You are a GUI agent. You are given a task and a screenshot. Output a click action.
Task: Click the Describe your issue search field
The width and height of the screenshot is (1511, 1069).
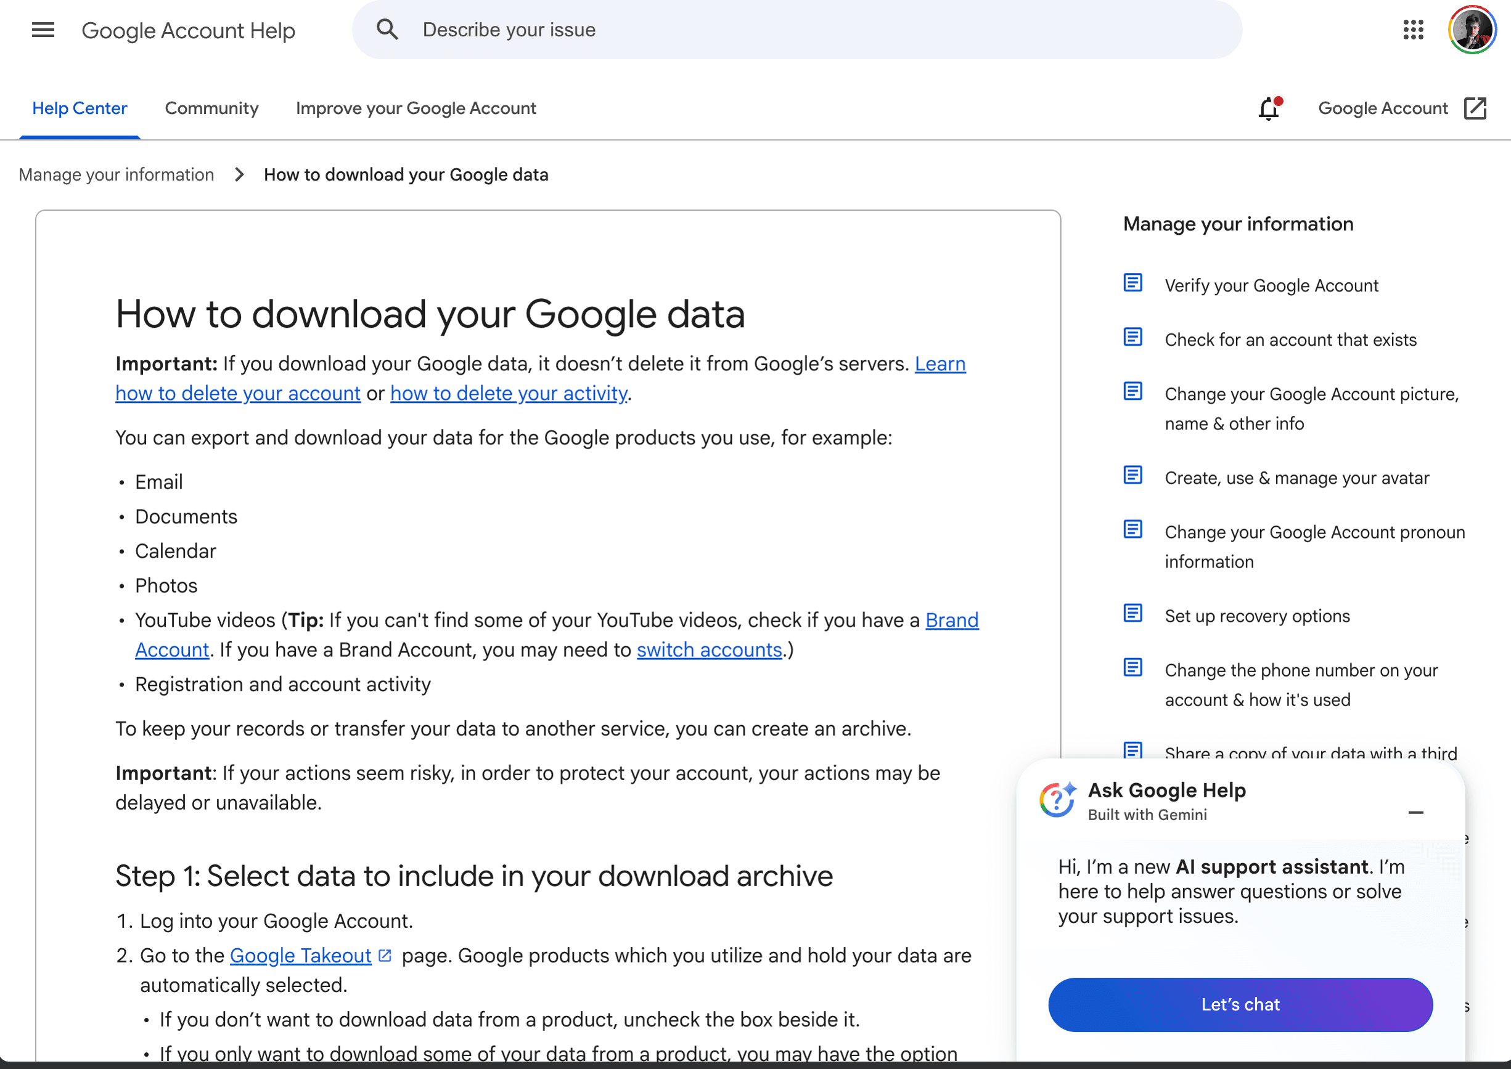coord(797,30)
